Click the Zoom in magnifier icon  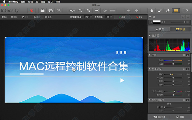coord(80,11)
